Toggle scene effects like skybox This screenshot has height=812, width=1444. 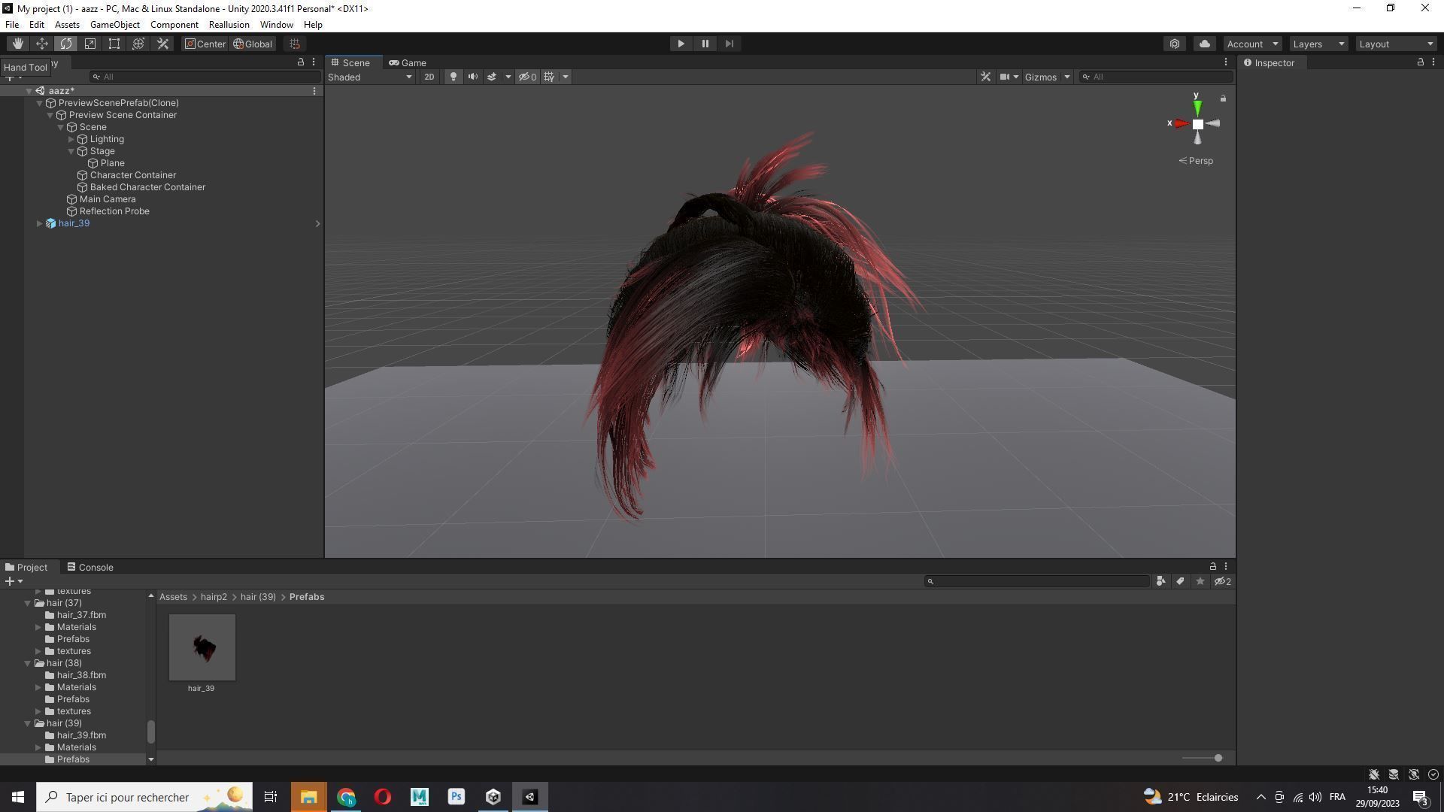492,77
